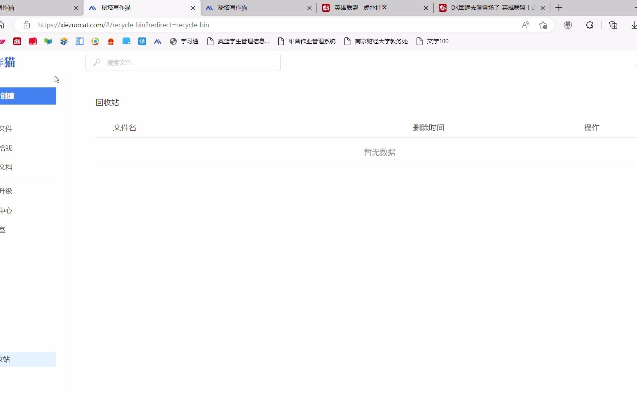This screenshot has height=398, width=637.
Task: Close the middle 秘塔写作猫 tab
Action: coord(310,8)
